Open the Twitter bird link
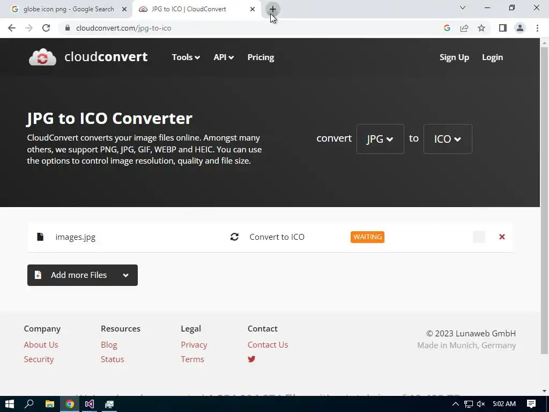Screen dimensions: 549x412 coord(251,359)
